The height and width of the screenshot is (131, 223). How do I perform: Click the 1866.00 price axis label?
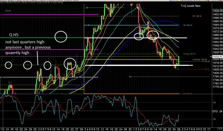[x=218, y=35]
